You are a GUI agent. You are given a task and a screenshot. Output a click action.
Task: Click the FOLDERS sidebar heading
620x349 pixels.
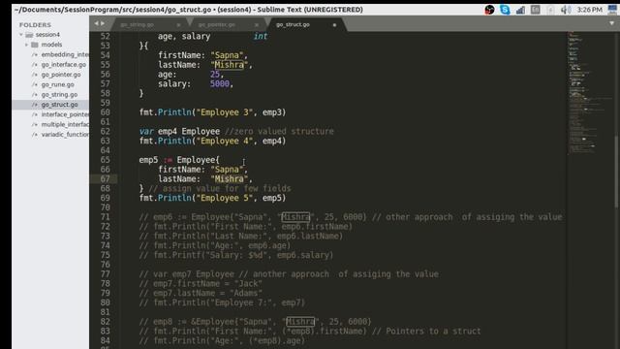tap(35, 25)
